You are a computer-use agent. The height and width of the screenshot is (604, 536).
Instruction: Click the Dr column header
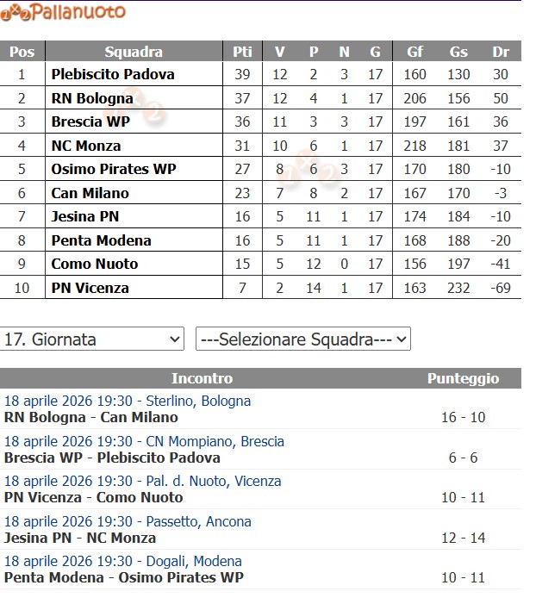[x=500, y=52]
